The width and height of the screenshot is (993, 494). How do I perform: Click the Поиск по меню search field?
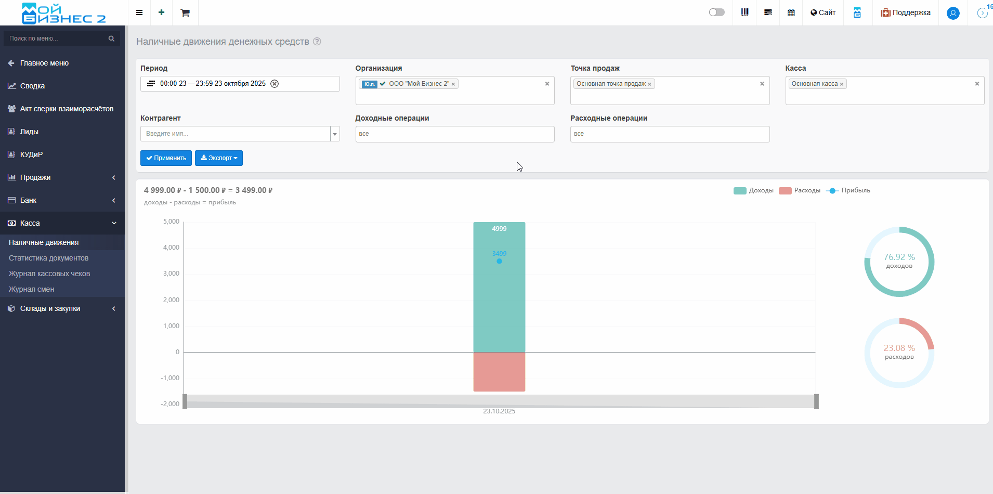pyautogui.click(x=57, y=38)
